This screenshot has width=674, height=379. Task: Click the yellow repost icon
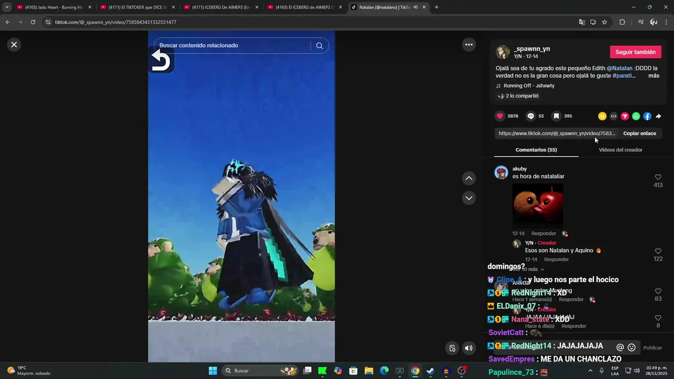point(602,116)
